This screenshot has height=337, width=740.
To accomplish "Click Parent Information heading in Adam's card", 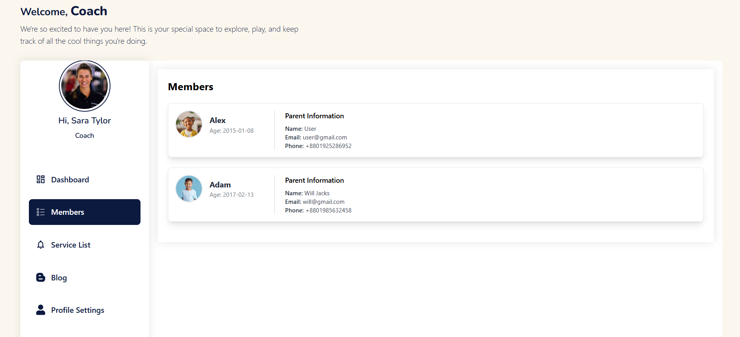I will [x=315, y=180].
